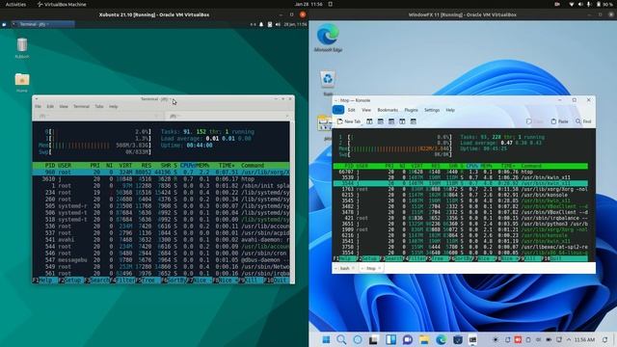Select the /usr/sbin/cron process row
This screenshot has height=347, width=617.
(161, 254)
